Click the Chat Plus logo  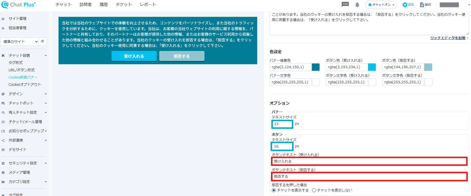[19, 5]
